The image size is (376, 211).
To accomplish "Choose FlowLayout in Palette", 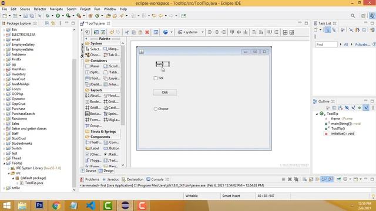I will click(111, 96).
